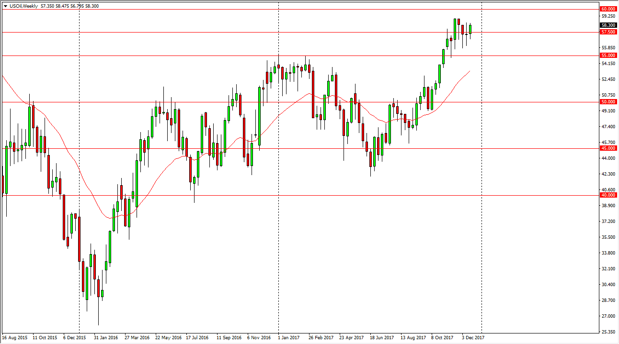Click the triangle arrow beside USOil,Weekly title
Viewport: 619px width, 344px height.
coord(5,4)
